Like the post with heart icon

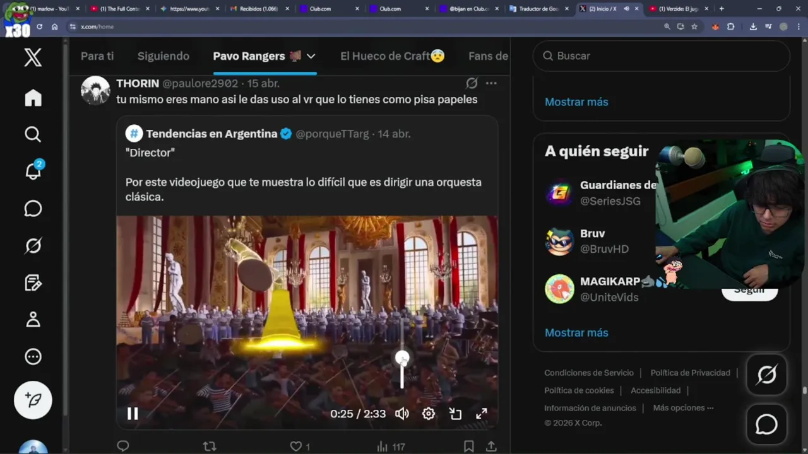click(x=295, y=446)
